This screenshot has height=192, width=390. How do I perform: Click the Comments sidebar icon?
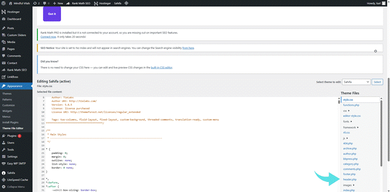[3, 56]
